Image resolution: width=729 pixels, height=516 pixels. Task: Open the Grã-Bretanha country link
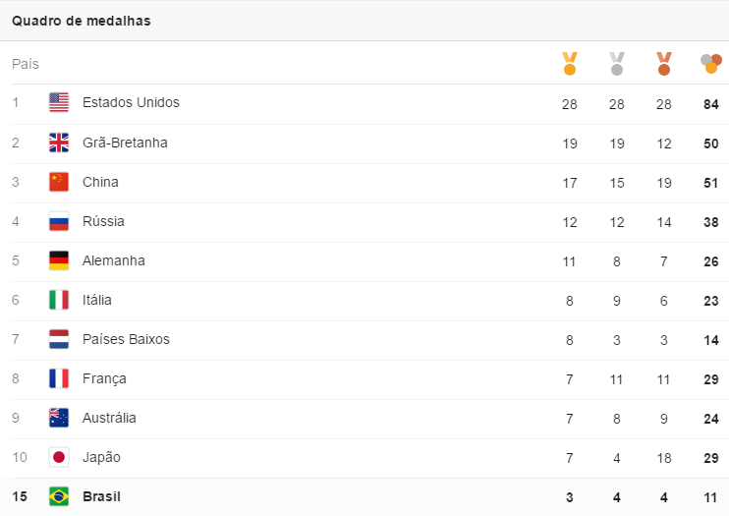[125, 143]
